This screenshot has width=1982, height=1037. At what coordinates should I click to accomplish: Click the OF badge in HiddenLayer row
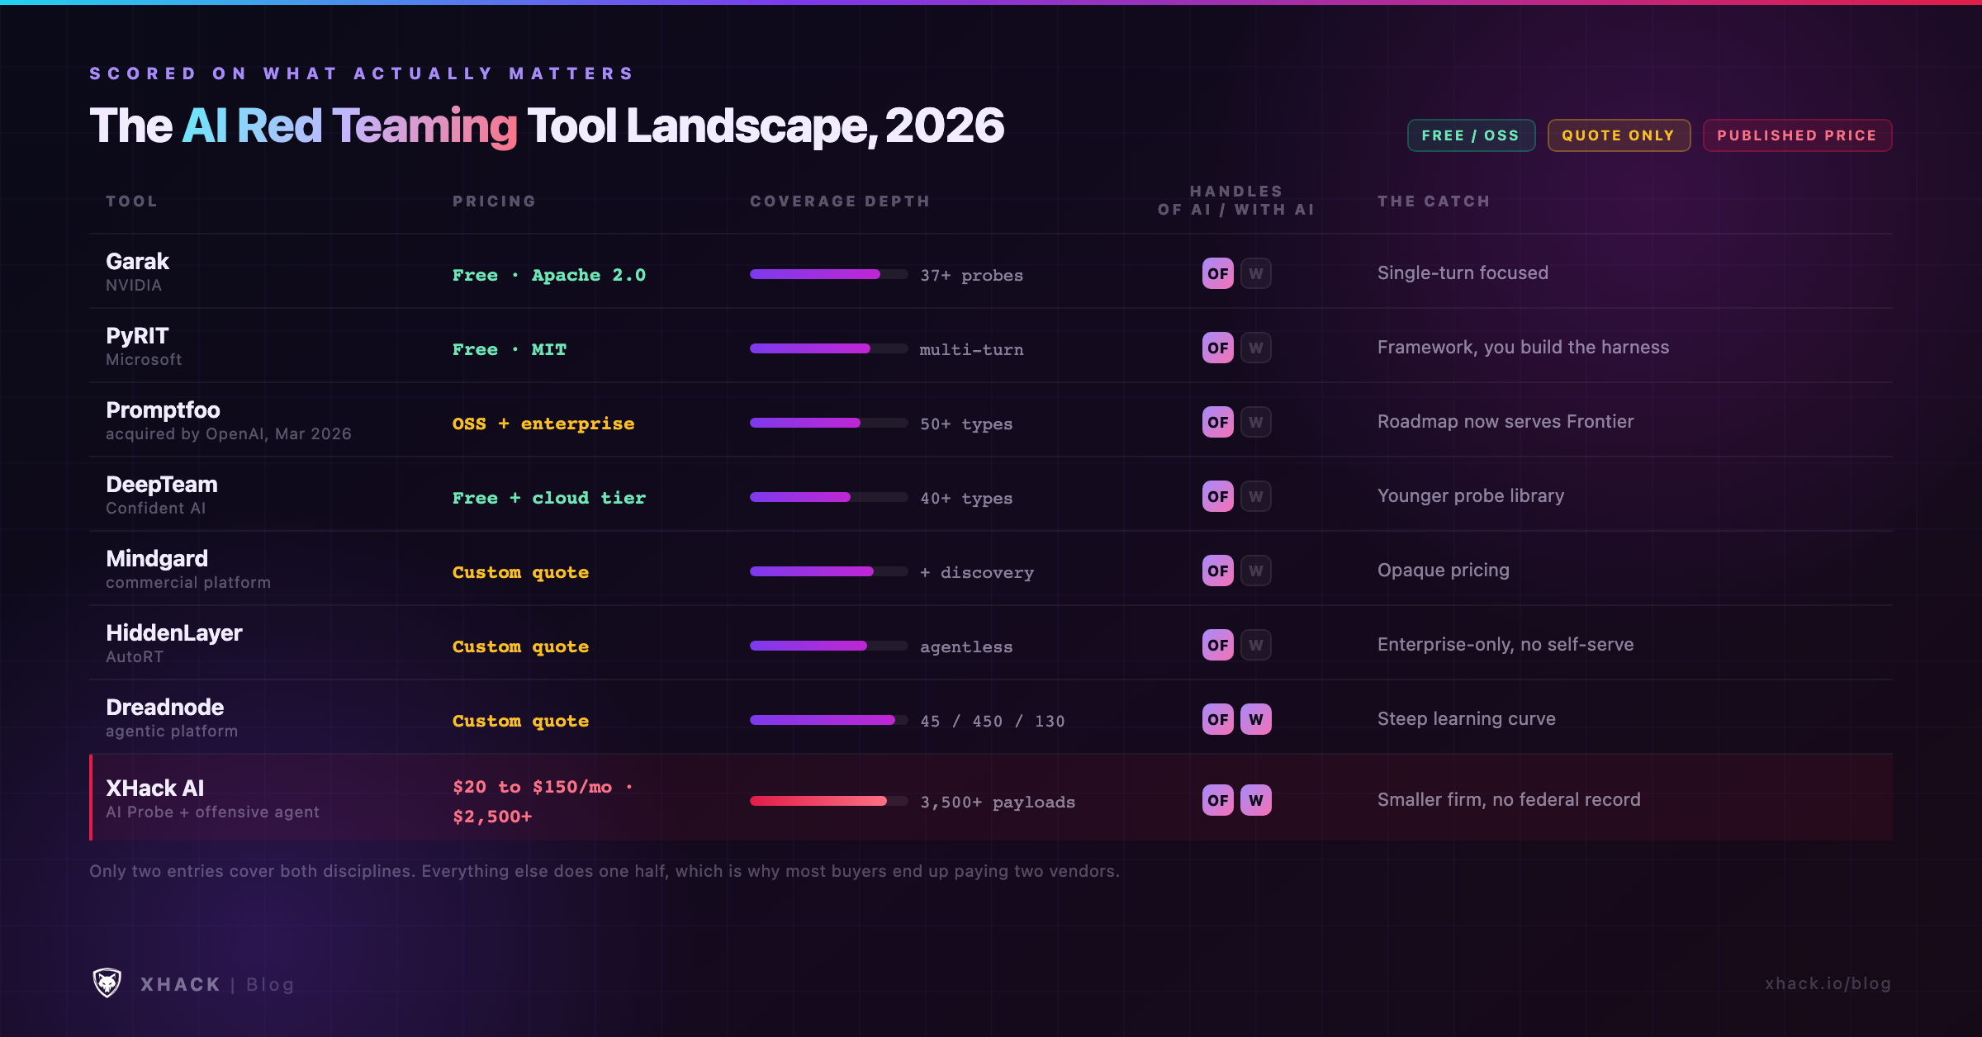click(x=1218, y=645)
